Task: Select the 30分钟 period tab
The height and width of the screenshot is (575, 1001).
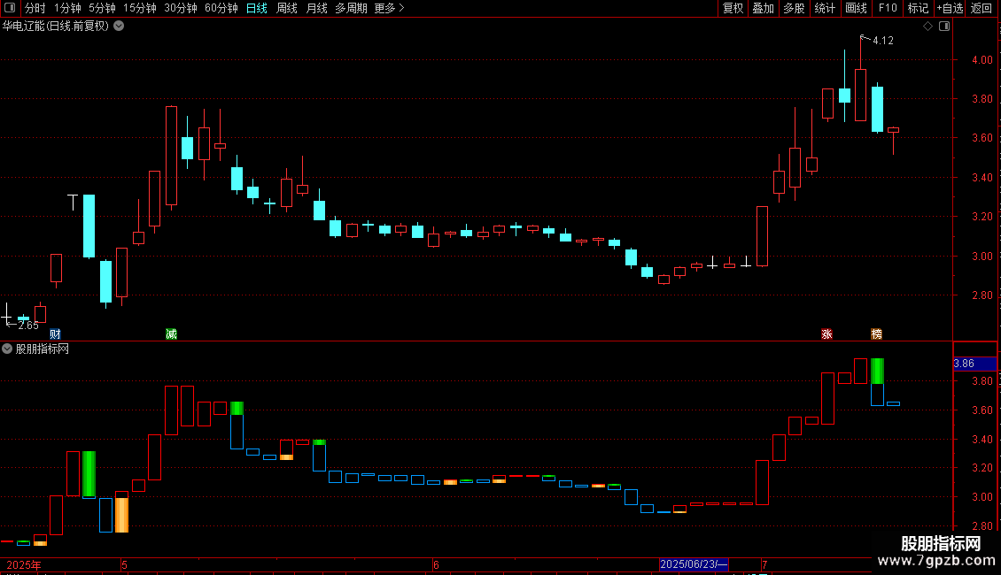Action: tap(181, 8)
